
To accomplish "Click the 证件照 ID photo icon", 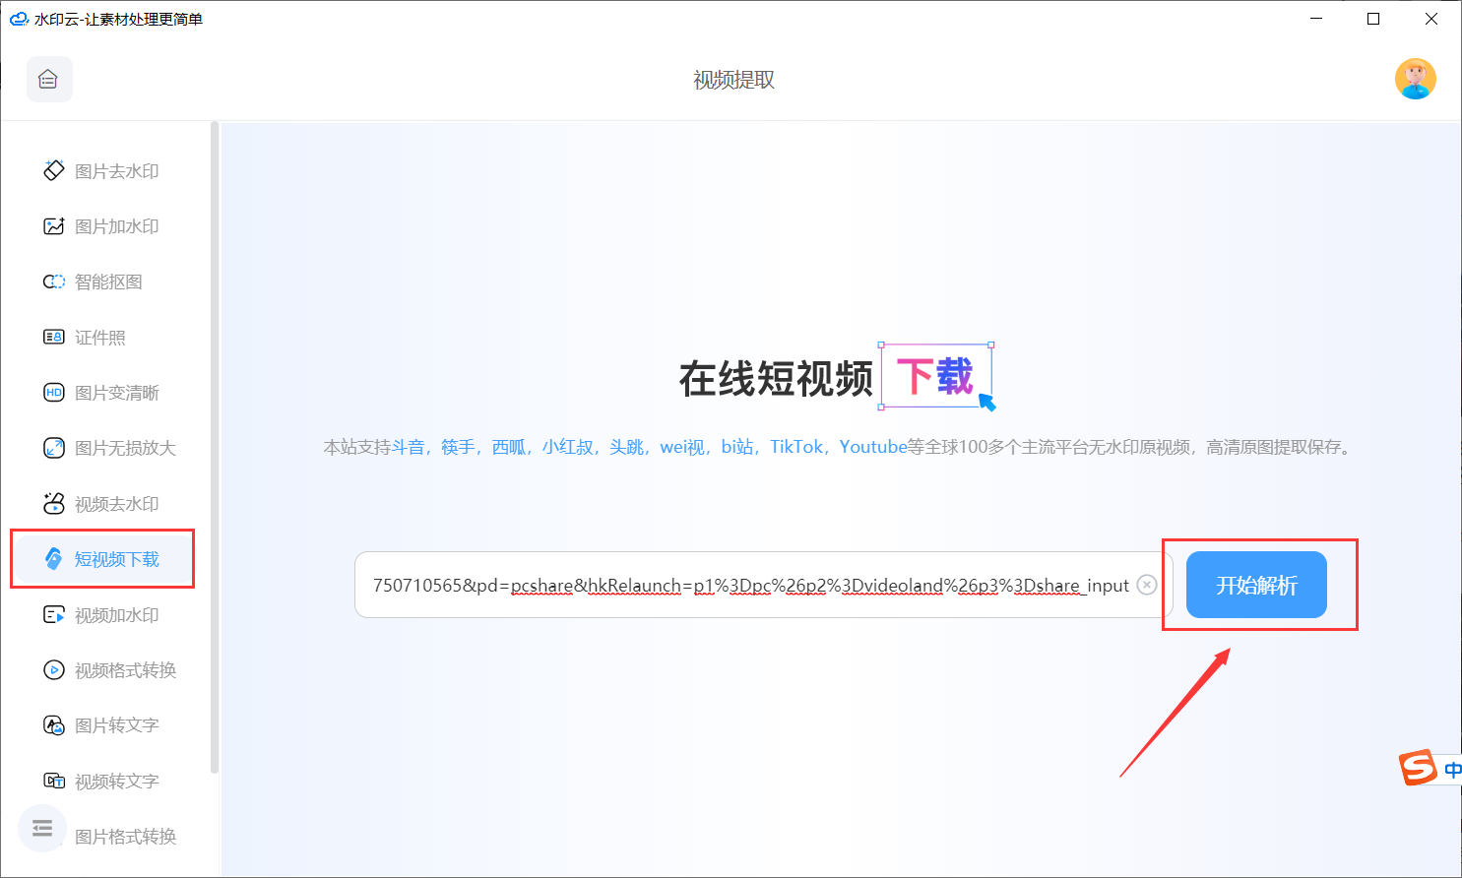I will click(53, 338).
